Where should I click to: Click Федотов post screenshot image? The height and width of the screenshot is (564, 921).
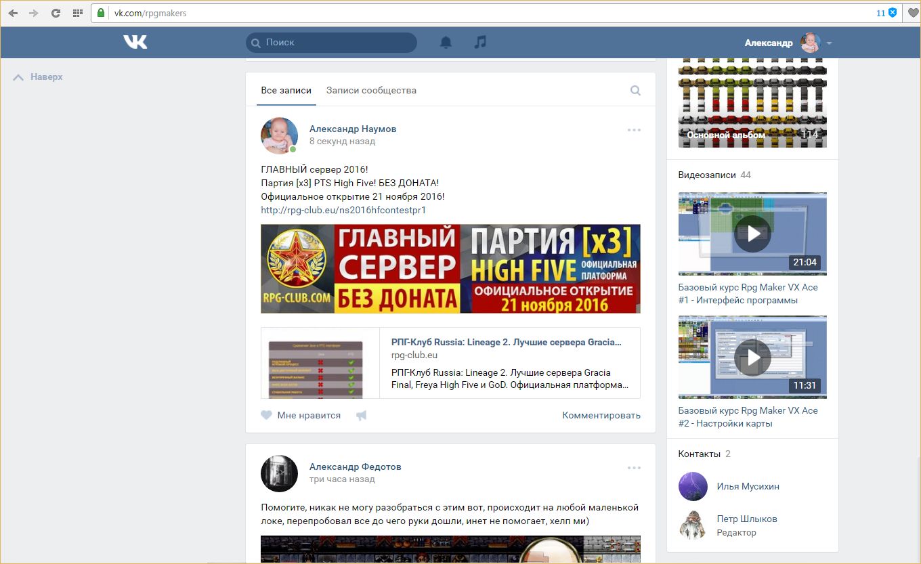coord(450,549)
